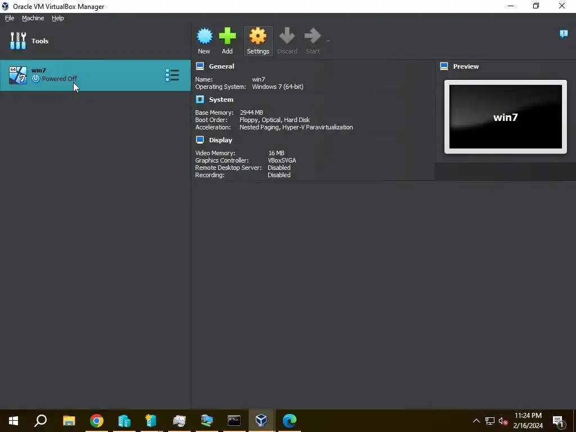Click the Base Memory 2944 MB value
576x432 pixels.
pyautogui.click(x=251, y=112)
